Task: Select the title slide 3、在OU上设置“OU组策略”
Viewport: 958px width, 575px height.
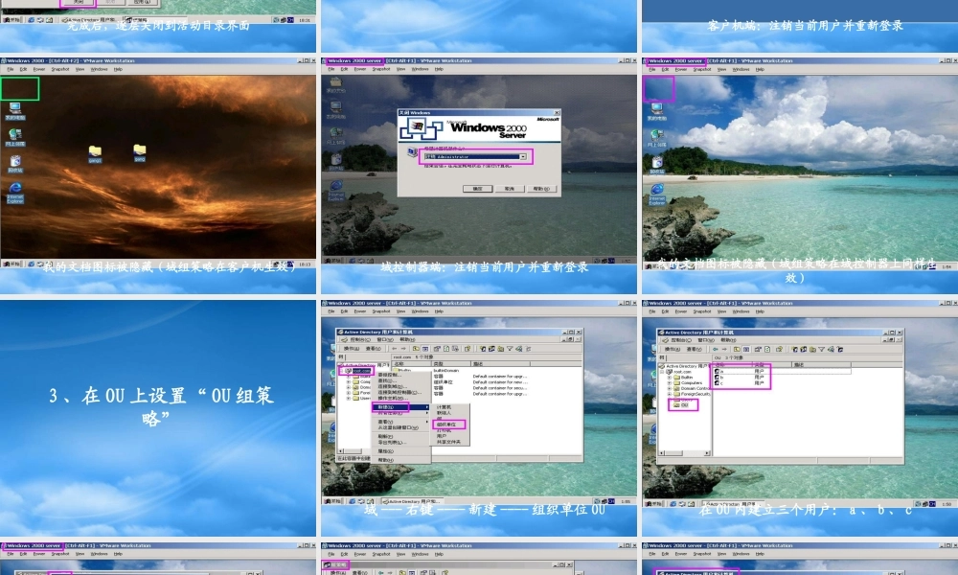Action: coord(158,418)
